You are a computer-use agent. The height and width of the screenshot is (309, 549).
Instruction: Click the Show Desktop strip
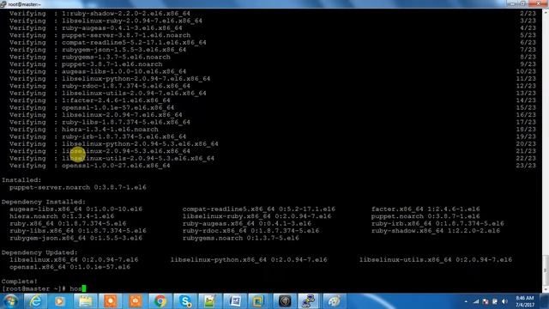tap(545, 301)
